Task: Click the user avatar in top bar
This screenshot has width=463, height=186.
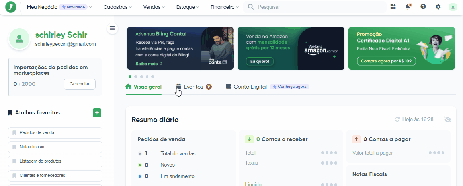Action: pyautogui.click(x=453, y=7)
